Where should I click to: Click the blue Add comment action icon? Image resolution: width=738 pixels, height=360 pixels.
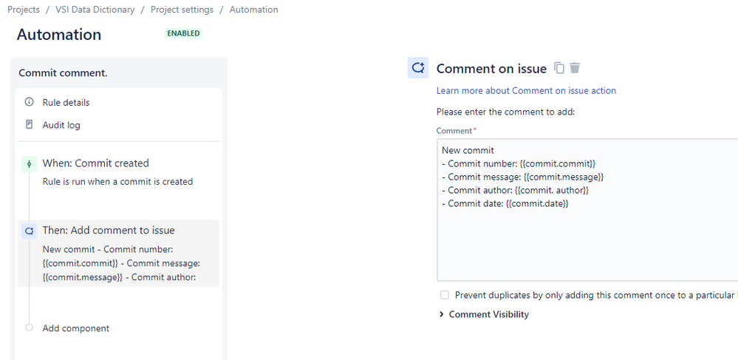pos(30,231)
